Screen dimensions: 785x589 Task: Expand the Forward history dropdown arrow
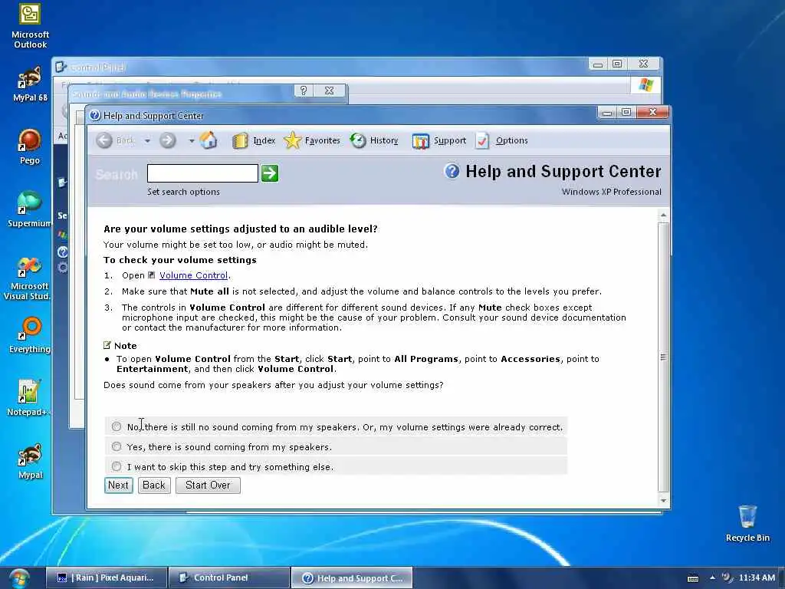192,141
